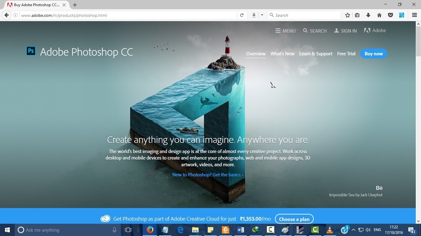Click the Ps Photoshop logo icon
The width and height of the screenshot is (421, 236).
click(31, 51)
